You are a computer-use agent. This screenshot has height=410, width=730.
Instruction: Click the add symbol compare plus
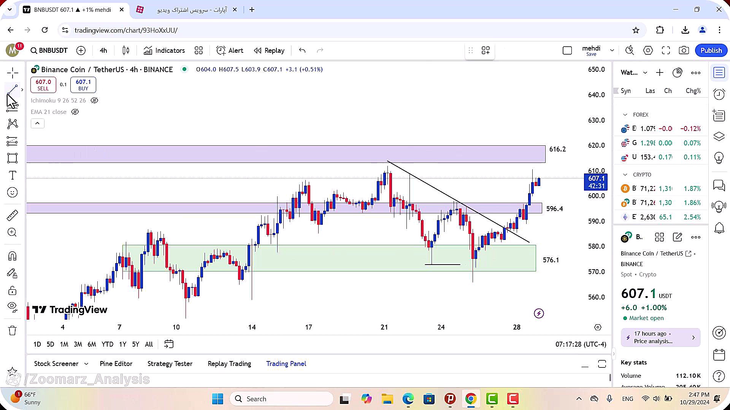click(x=81, y=50)
